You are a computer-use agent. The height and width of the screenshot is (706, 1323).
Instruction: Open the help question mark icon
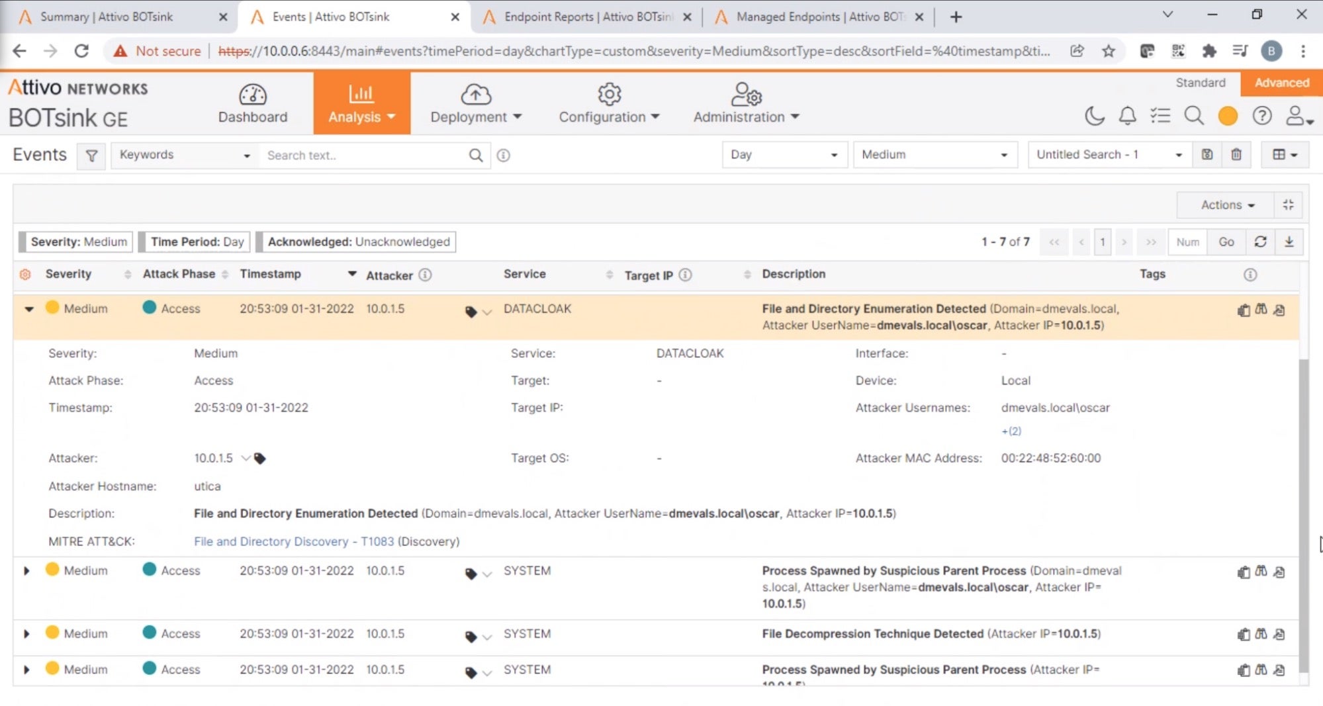1261,116
